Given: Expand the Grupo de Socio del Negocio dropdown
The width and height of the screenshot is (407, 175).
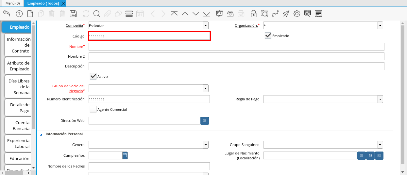Looking at the screenshot, I should [x=205, y=88].
